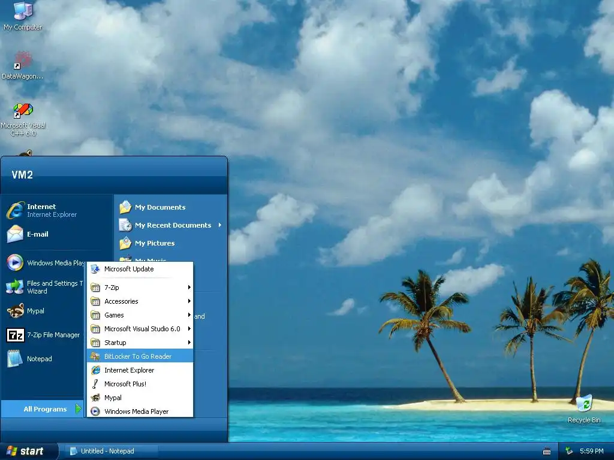This screenshot has width=614, height=460.
Task: Open My Documents folder icon
Action: 125,207
